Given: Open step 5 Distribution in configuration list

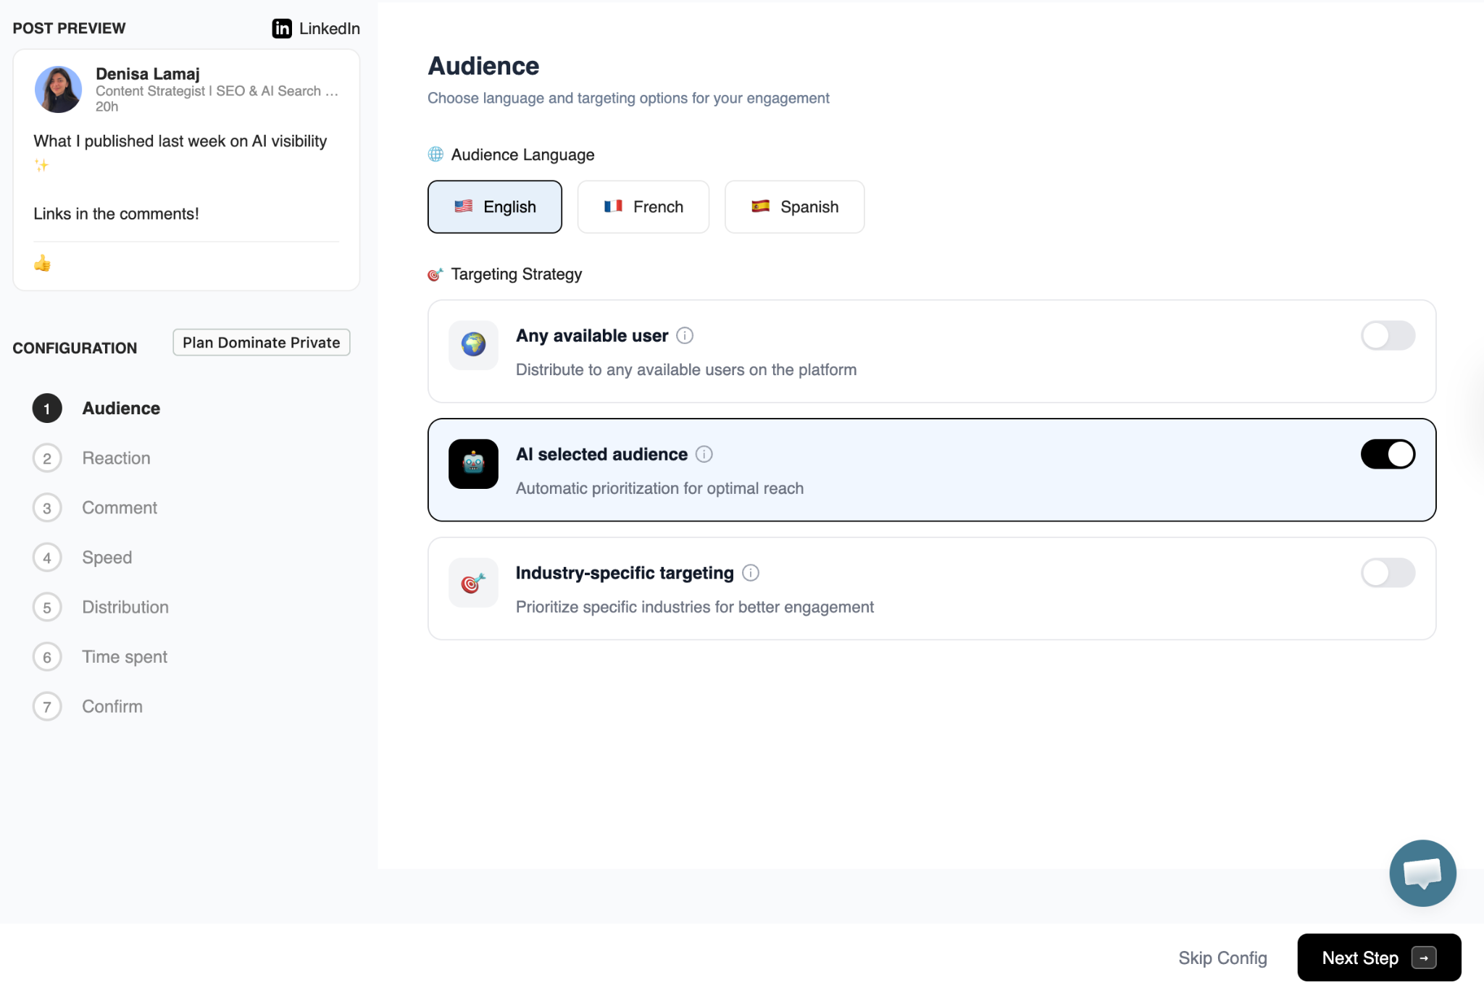Looking at the screenshot, I should pos(125,607).
